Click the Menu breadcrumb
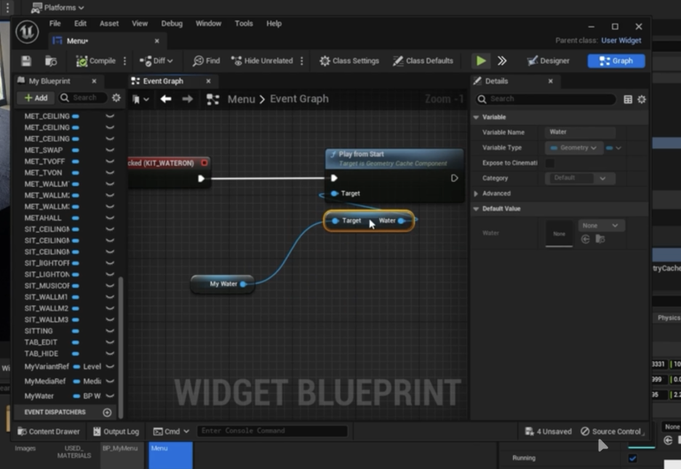This screenshot has height=469, width=681. point(241,100)
